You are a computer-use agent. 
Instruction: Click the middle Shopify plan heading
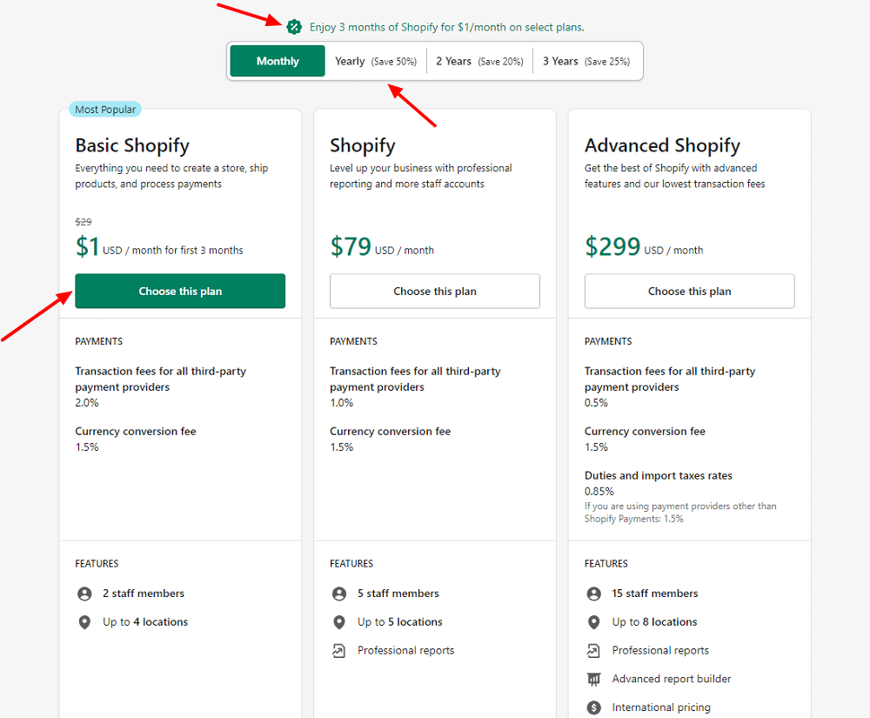coord(363,145)
